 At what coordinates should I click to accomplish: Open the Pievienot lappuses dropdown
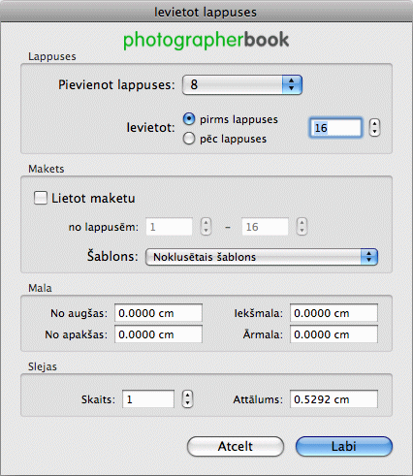tap(242, 84)
